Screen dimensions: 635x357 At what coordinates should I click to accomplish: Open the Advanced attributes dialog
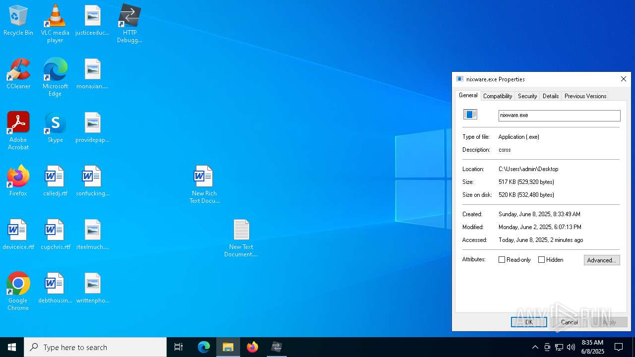602,260
